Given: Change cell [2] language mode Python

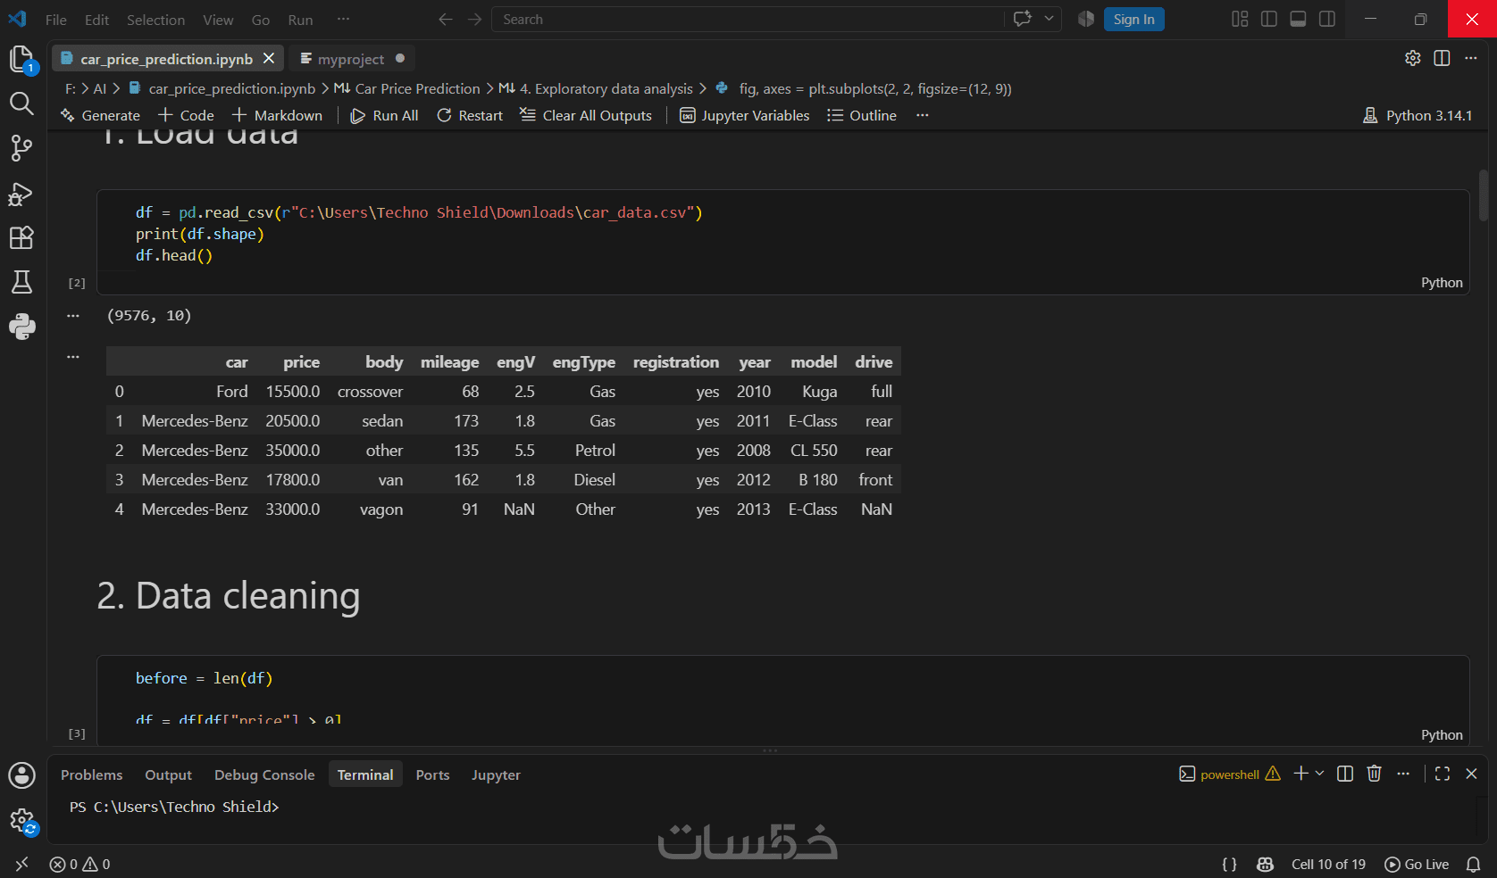Looking at the screenshot, I should coord(1442,283).
